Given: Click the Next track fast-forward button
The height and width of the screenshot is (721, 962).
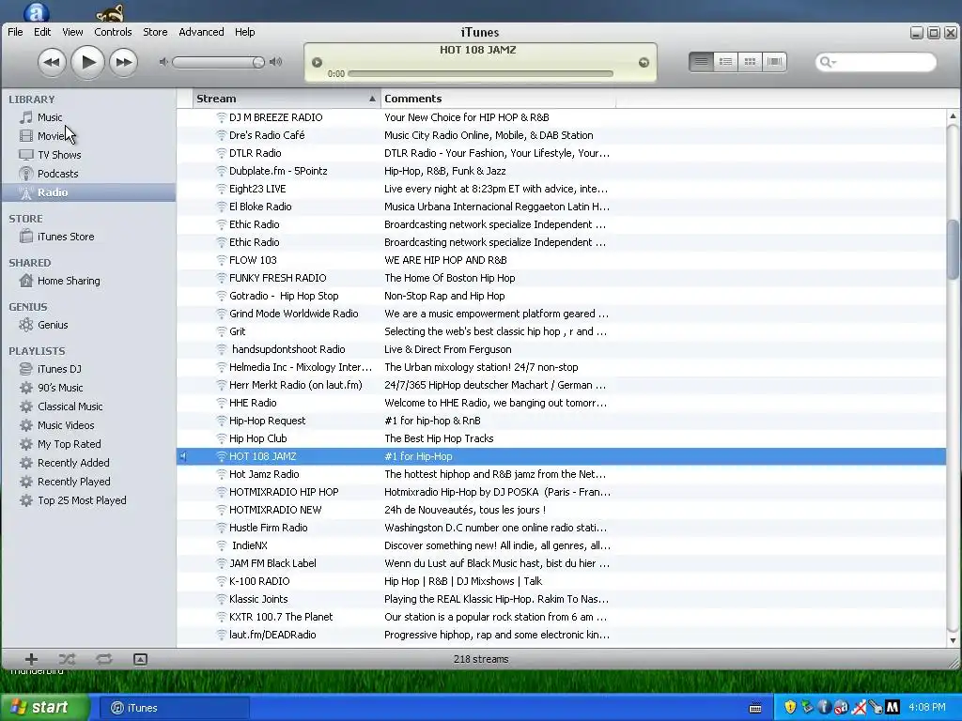Looking at the screenshot, I should (123, 62).
